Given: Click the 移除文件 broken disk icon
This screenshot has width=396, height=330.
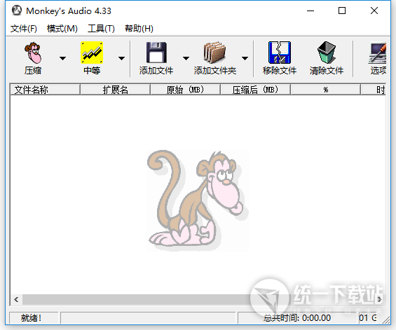Looking at the screenshot, I should pos(280,53).
